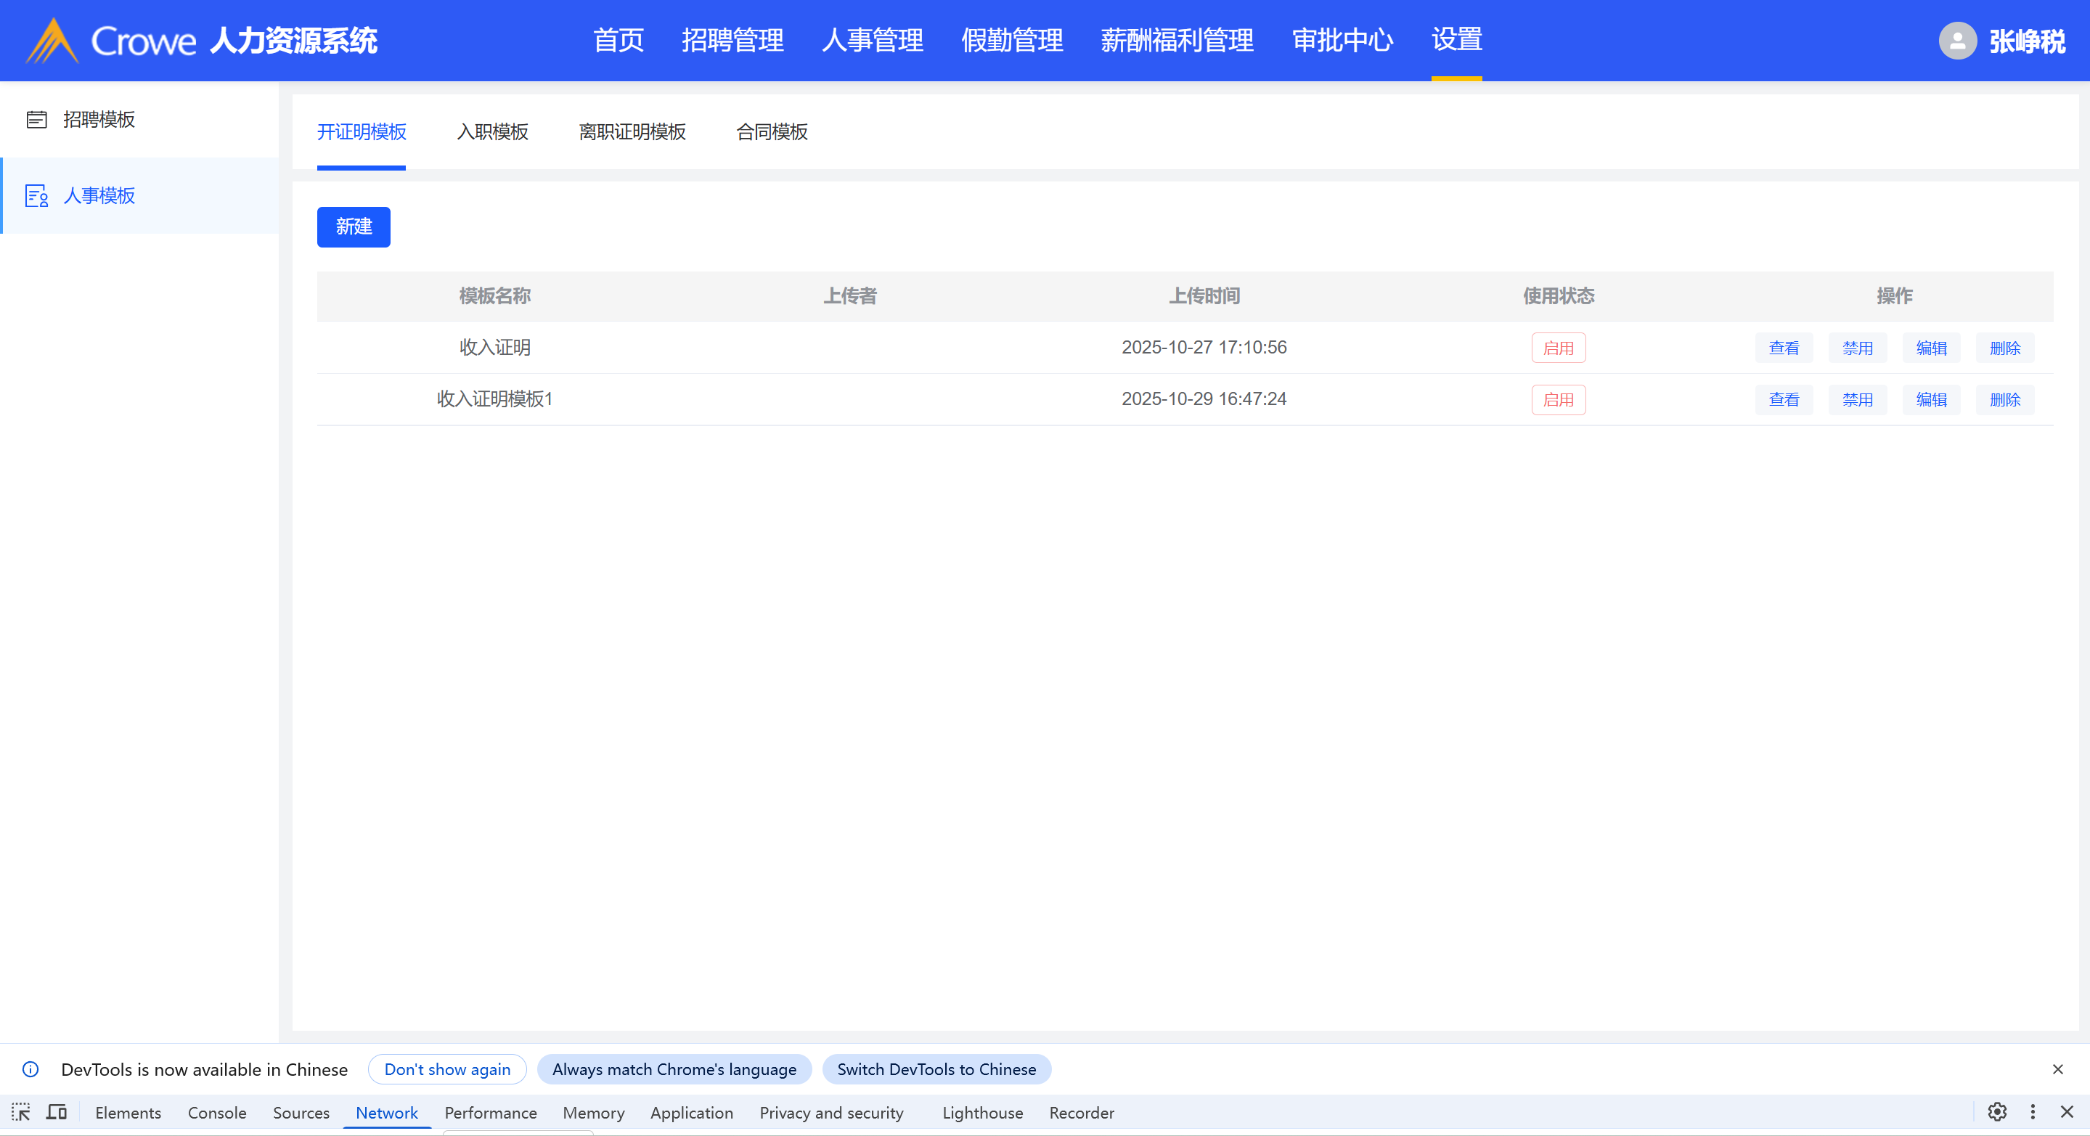Image resolution: width=2090 pixels, height=1136 pixels.
Task: Open 薪酬福利管理 in top navigation
Action: point(1177,40)
